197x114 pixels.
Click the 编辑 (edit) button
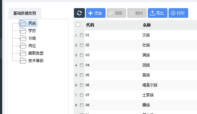click(116, 13)
